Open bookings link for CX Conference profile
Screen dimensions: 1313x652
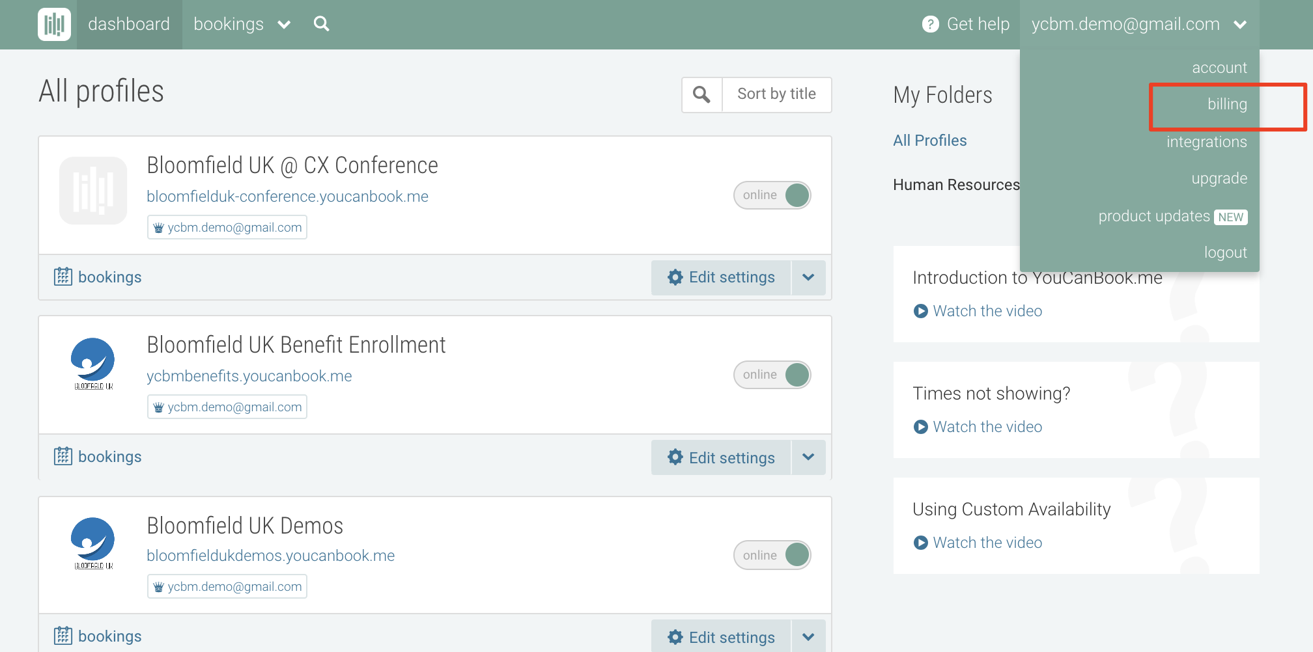(x=109, y=277)
